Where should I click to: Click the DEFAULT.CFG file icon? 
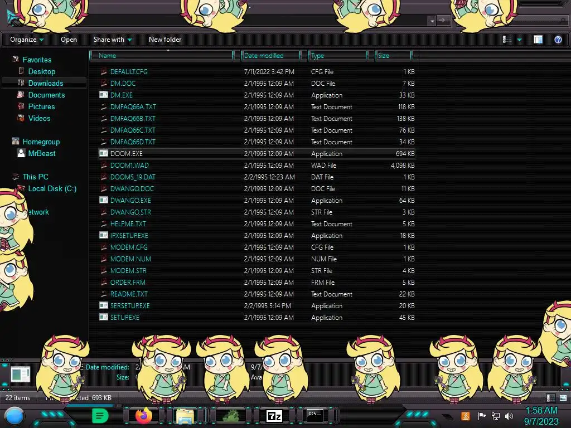tap(103, 71)
